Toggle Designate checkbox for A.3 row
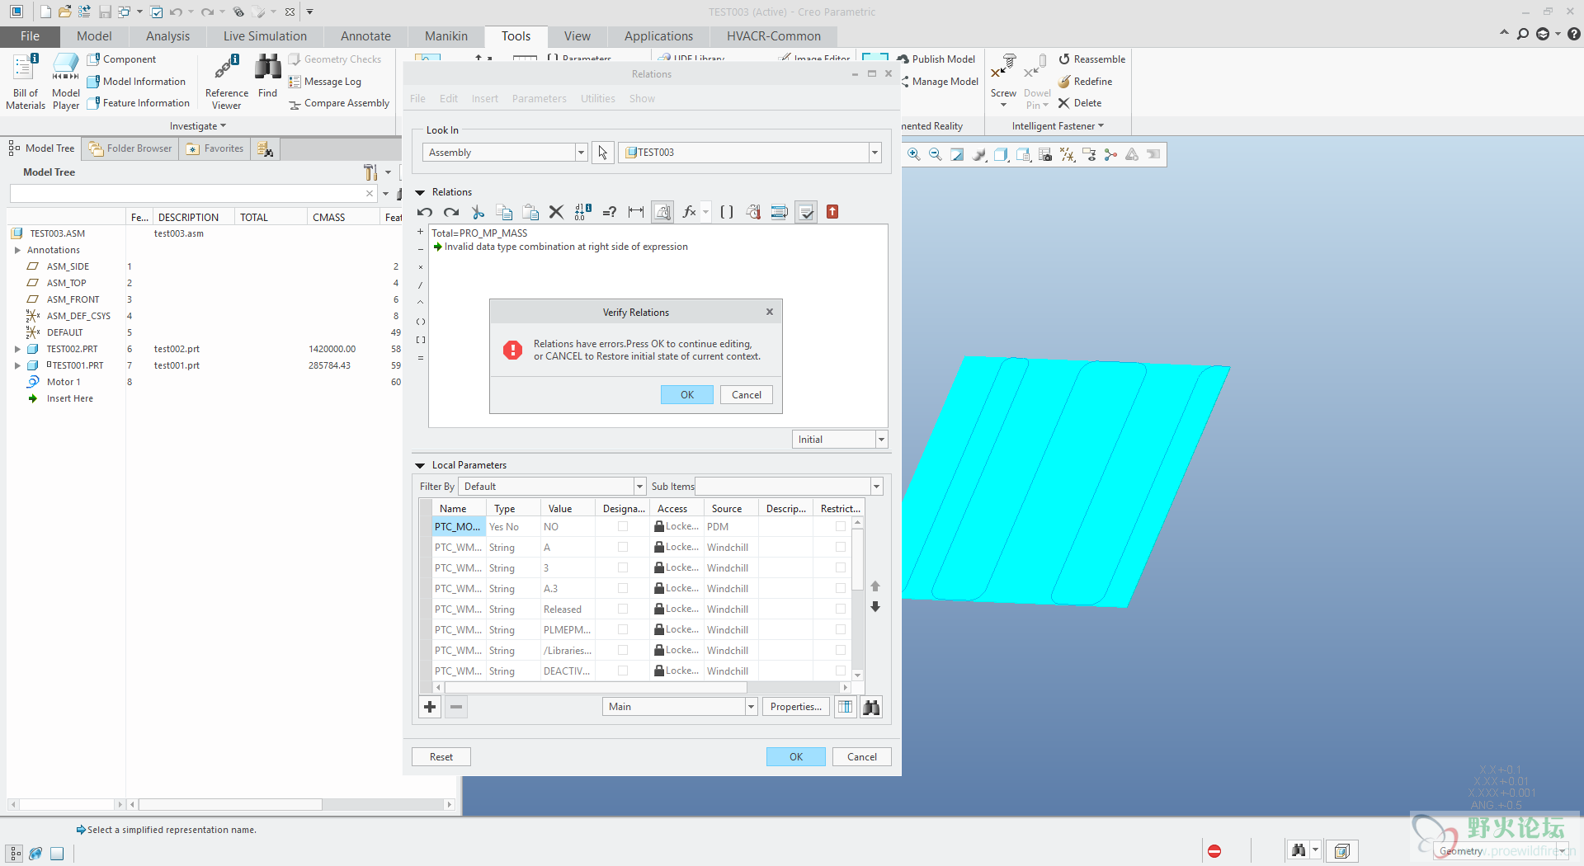 tap(623, 588)
